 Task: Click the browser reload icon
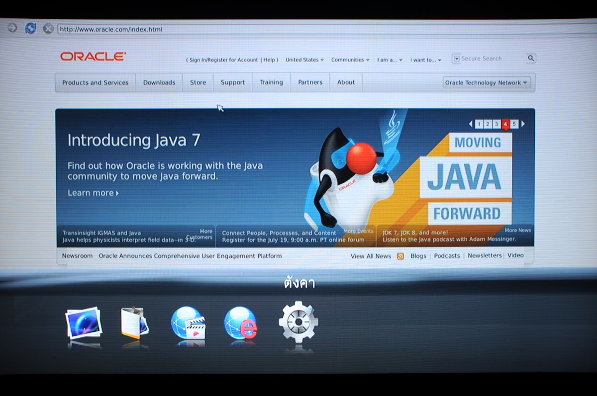pos(30,28)
